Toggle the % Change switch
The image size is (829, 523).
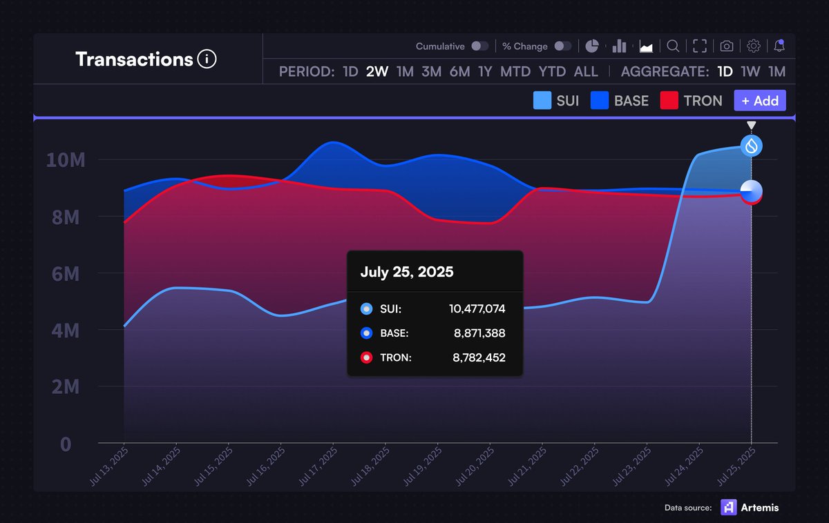point(563,46)
